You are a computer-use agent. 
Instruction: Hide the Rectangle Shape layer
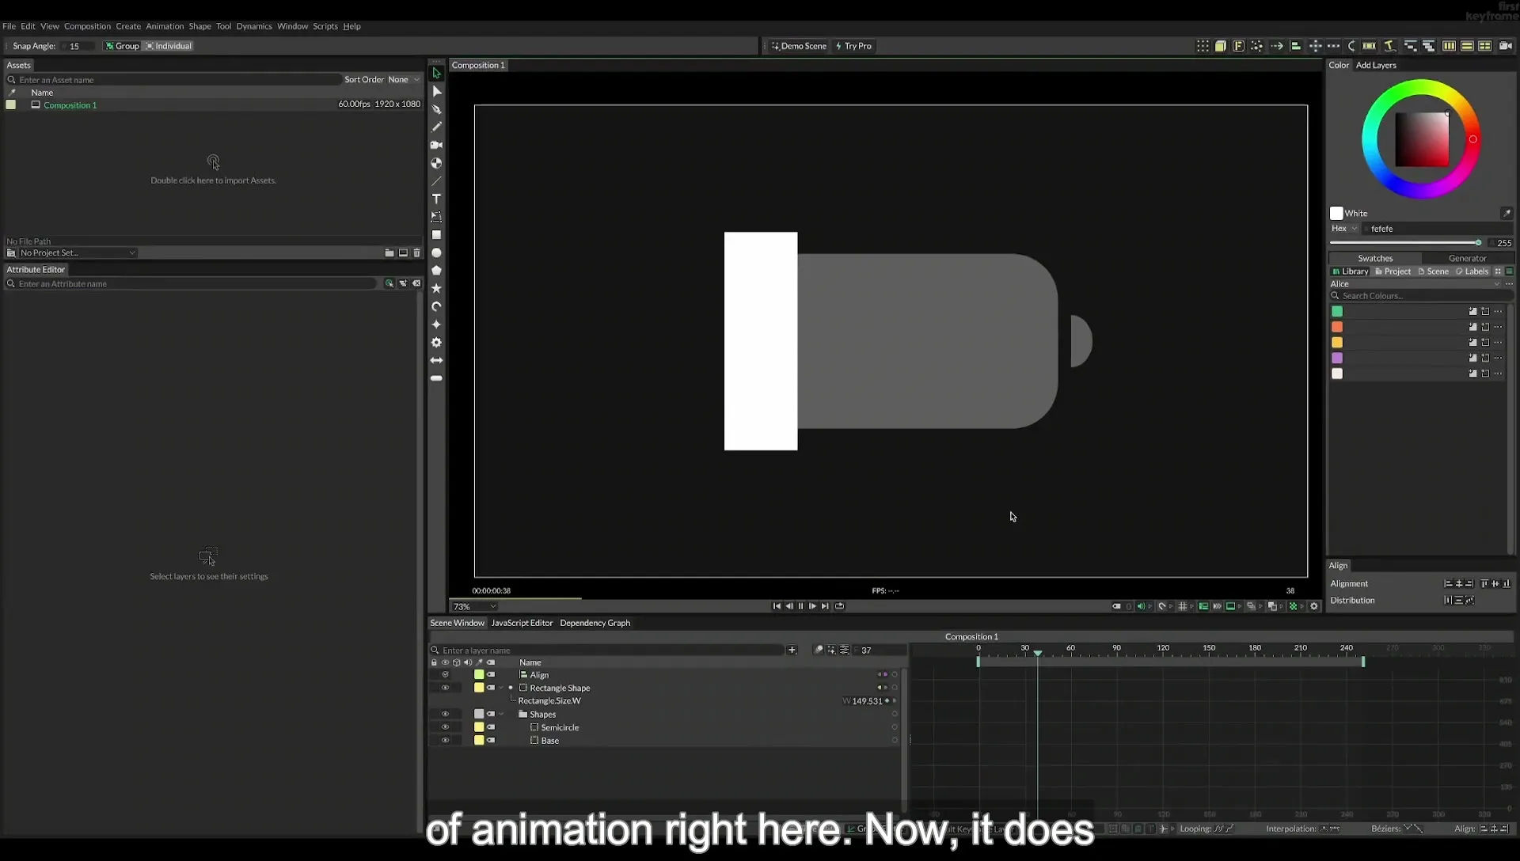(x=445, y=688)
